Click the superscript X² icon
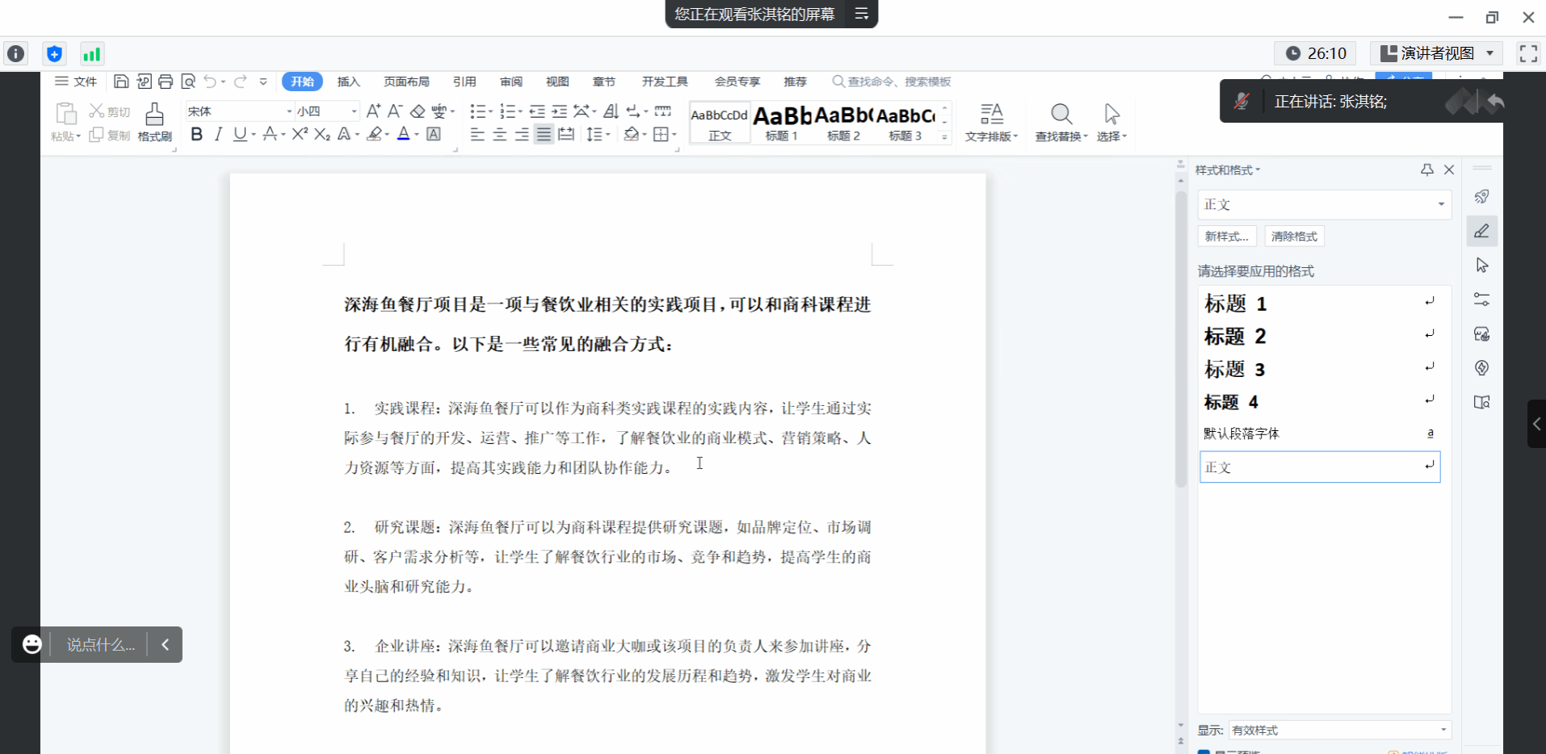 click(300, 134)
